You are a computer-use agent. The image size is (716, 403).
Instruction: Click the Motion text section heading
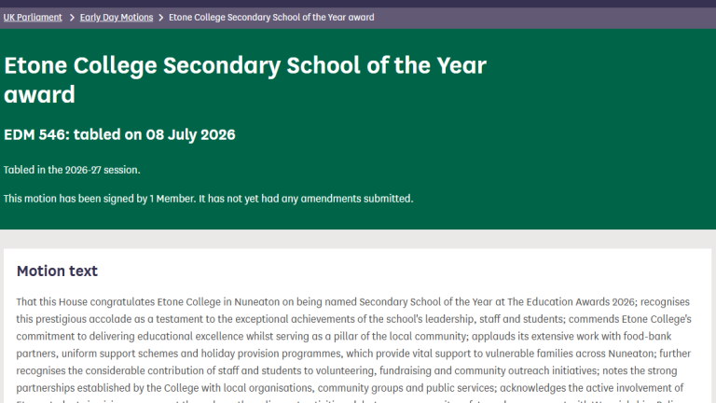click(x=57, y=271)
